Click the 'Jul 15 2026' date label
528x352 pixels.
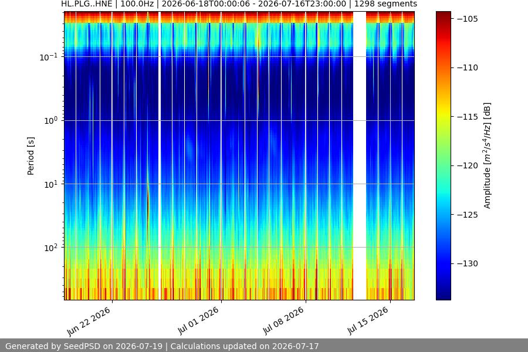[x=368, y=321]
